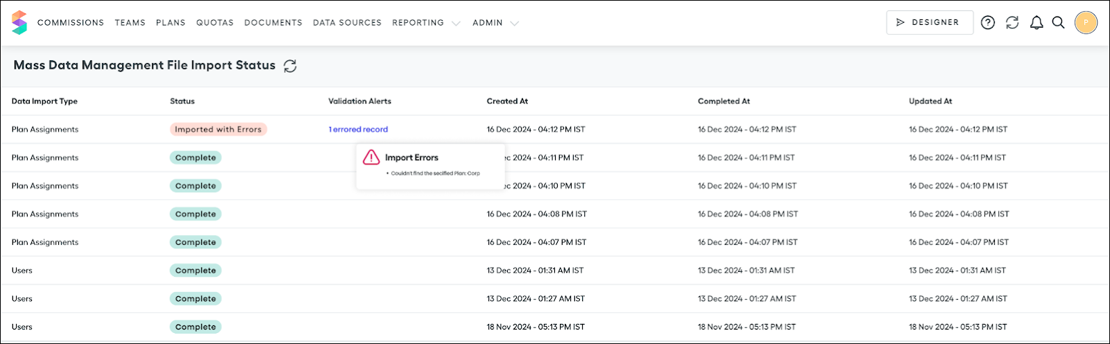Screen dimensions: 1110x344
Task: Select Complete badge in 01:31 AM row
Action: point(196,270)
